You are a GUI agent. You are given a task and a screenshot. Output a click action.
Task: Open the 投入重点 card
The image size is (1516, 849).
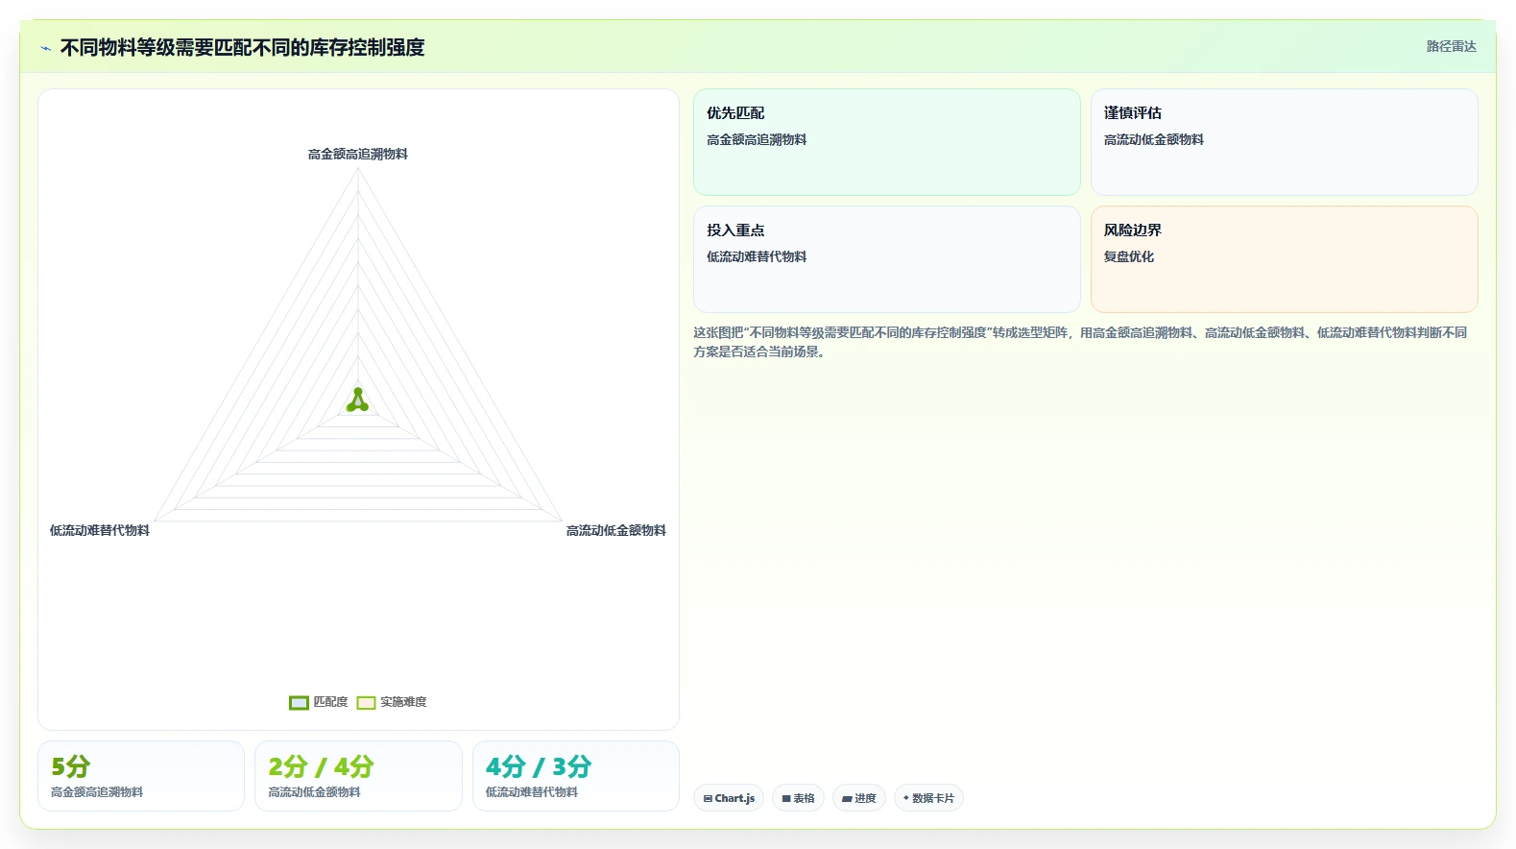pos(887,259)
